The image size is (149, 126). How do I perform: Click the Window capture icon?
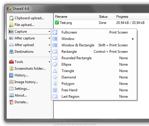pos(55,39)
